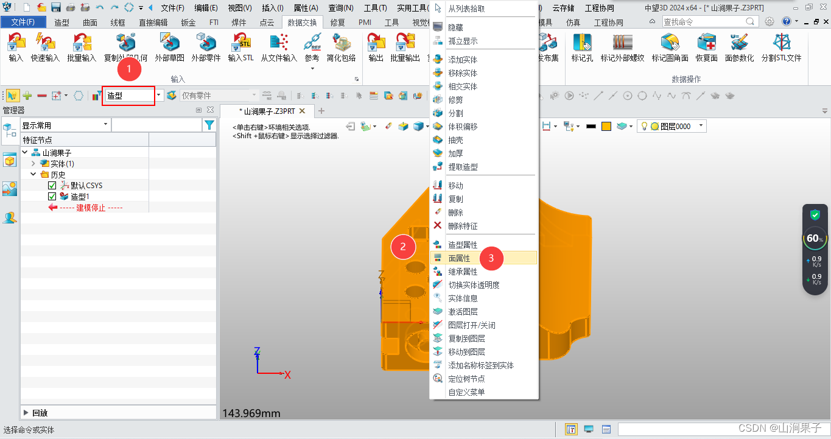Screen dimensions: 831x439
Task: Launch the 简化包络 tool
Action: point(342,49)
